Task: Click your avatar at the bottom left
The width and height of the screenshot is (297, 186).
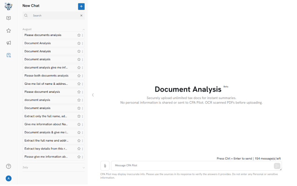Action: coord(8,178)
